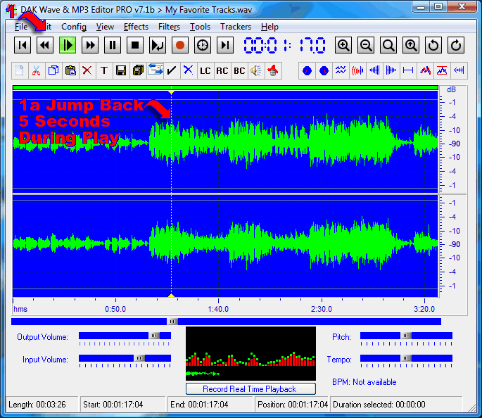Viewport: 482px width, 418px height.
Task: Click the zoom selection magnifier with crosshair
Action: pyautogui.click(x=411, y=46)
